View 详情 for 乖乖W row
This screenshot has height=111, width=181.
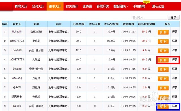click(175, 88)
